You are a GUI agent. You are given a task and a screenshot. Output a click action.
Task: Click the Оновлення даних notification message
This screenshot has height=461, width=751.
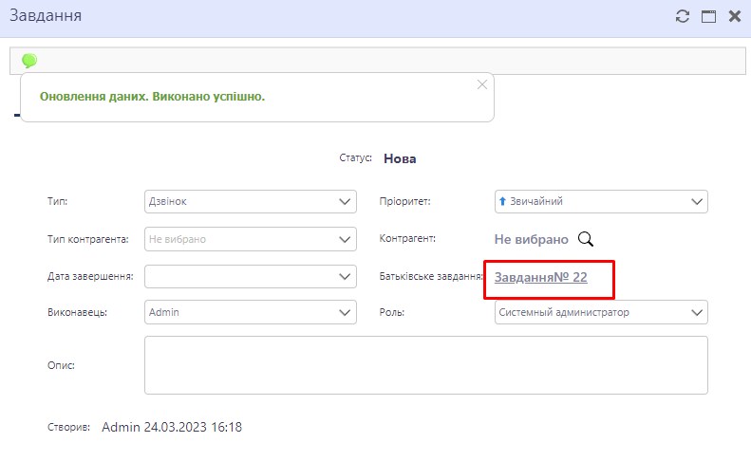(x=152, y=97)
